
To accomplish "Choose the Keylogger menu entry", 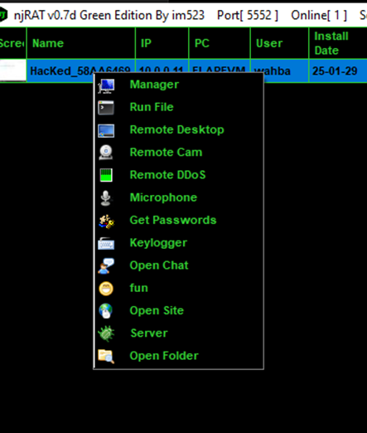I will pyautogui.click(x=178, y=243).
